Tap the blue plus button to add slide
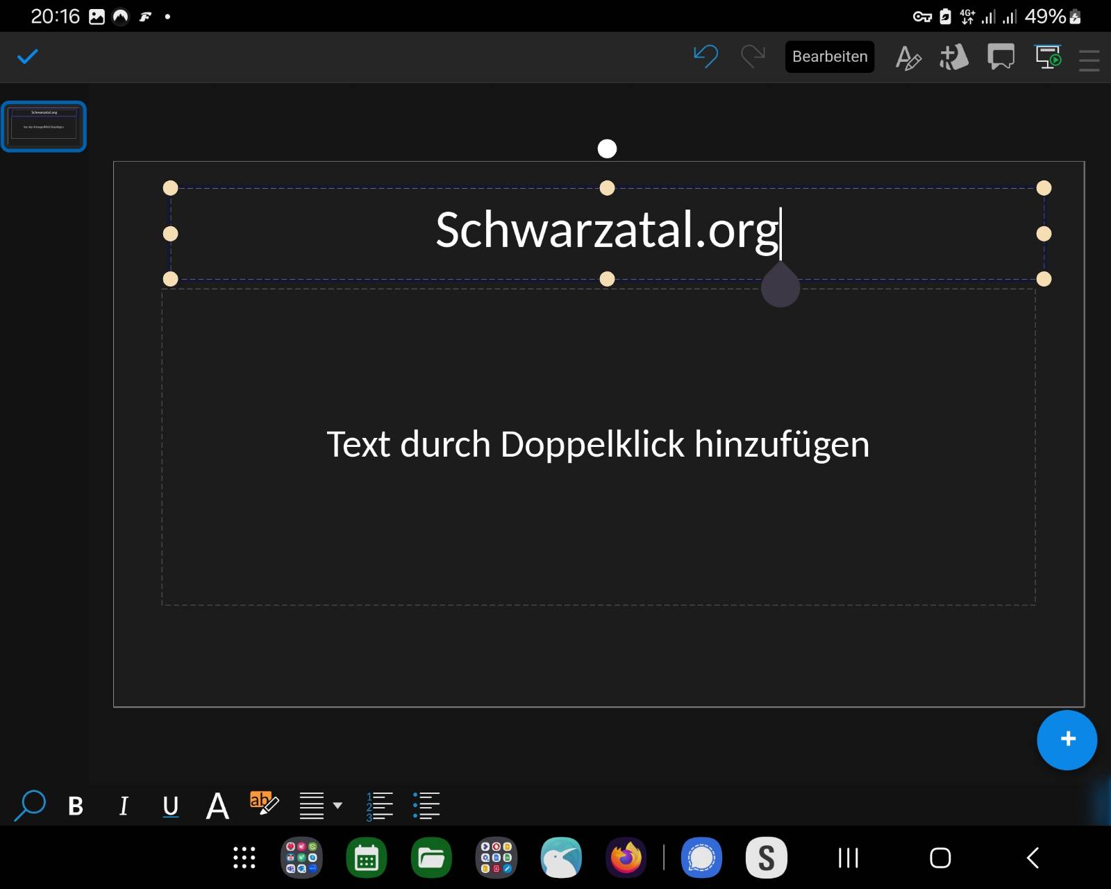This screenshot has width=1111, height=889. pos(1067,740)
